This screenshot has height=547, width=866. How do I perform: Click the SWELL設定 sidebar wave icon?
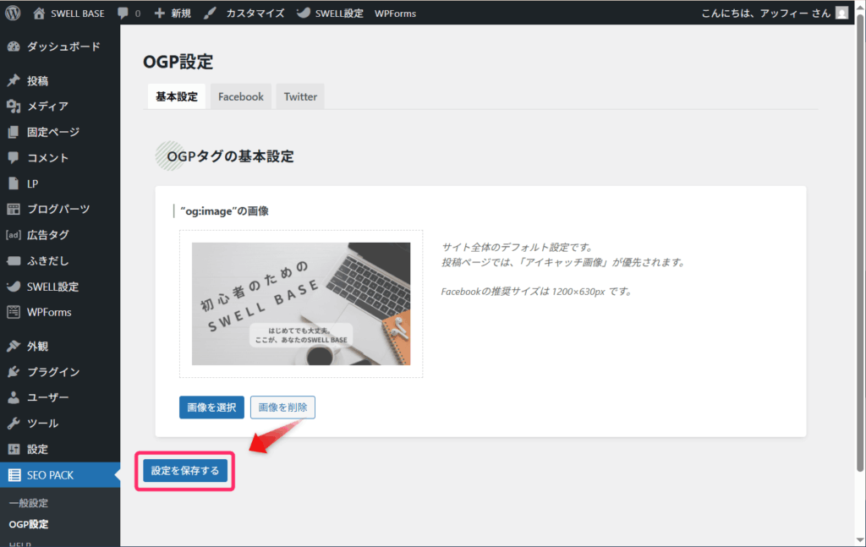14,287
